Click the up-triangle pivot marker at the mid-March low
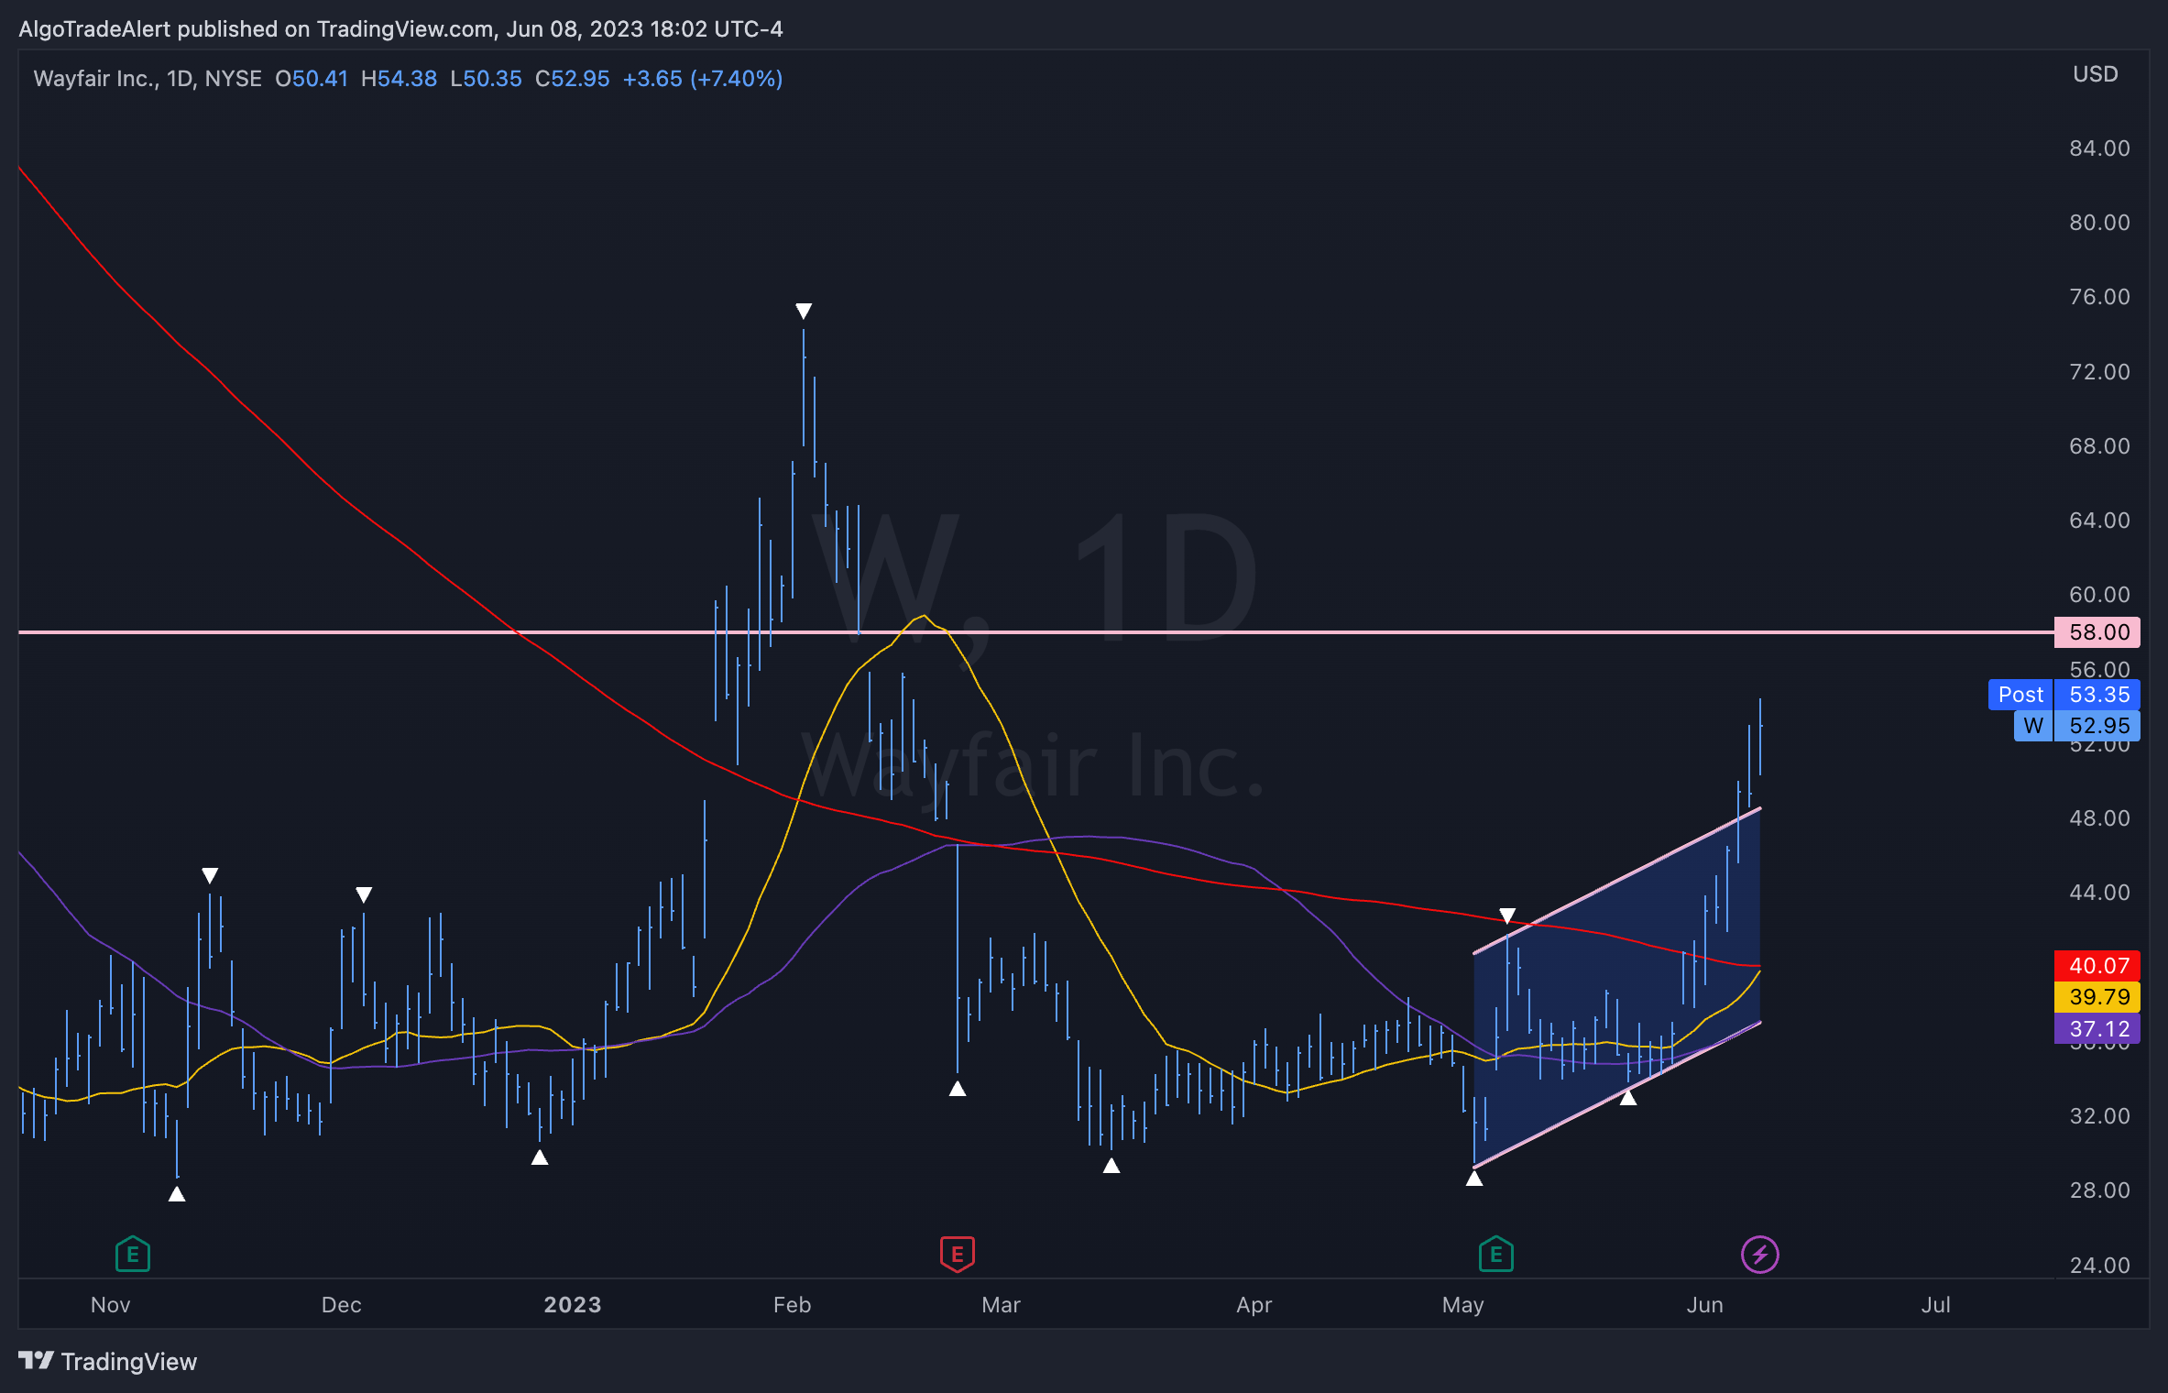 click(1111, 1166)
